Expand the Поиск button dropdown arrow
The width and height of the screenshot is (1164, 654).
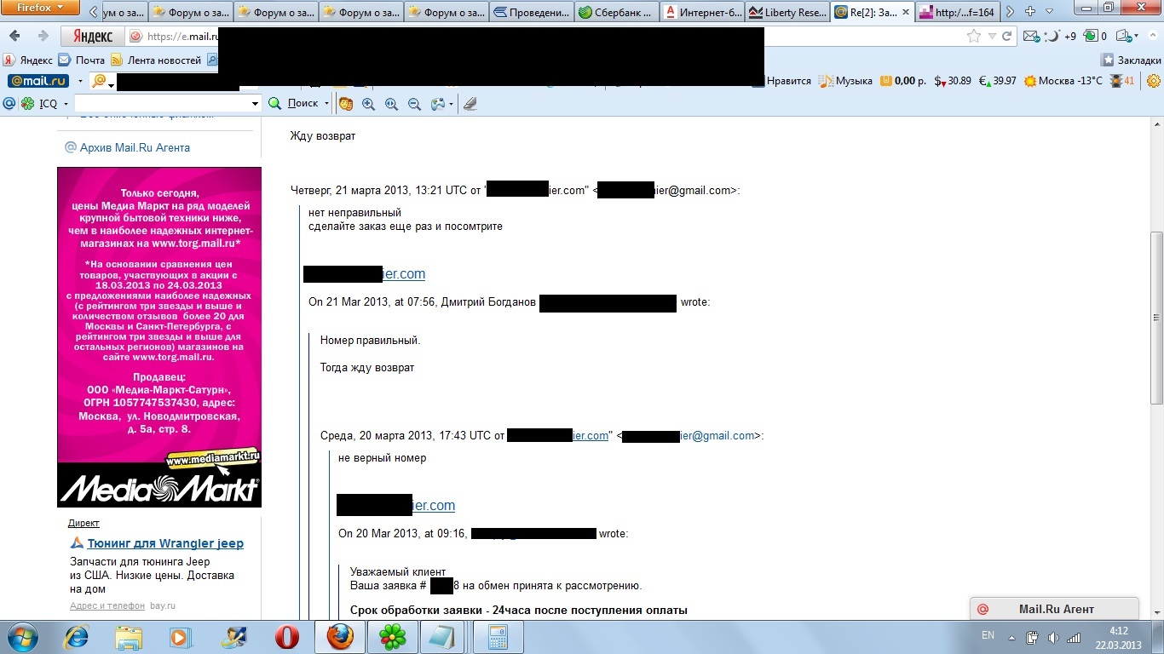[x=326, y=104]
